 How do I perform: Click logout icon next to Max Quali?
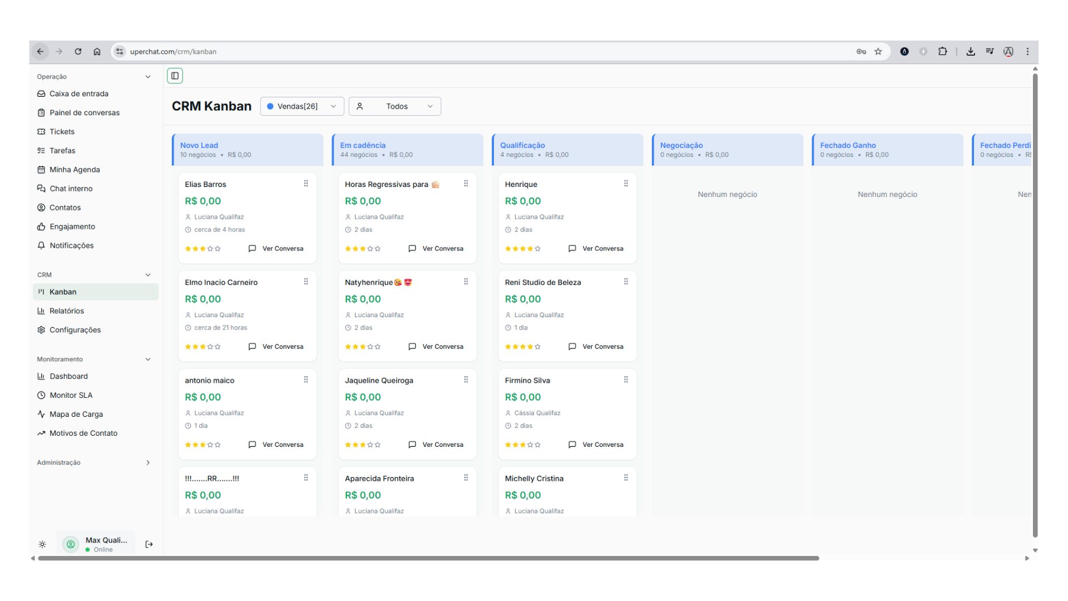(x=149, y=544)
